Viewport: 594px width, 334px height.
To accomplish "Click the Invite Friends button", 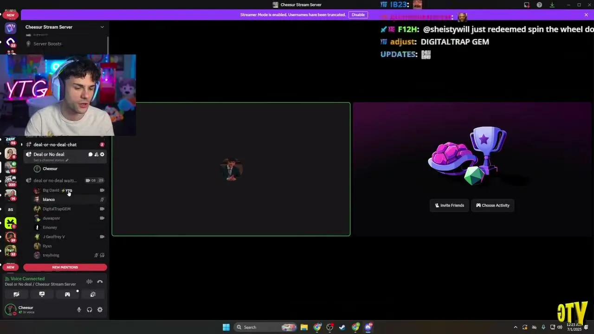I will pyautogui.click(x=449, y=206).
